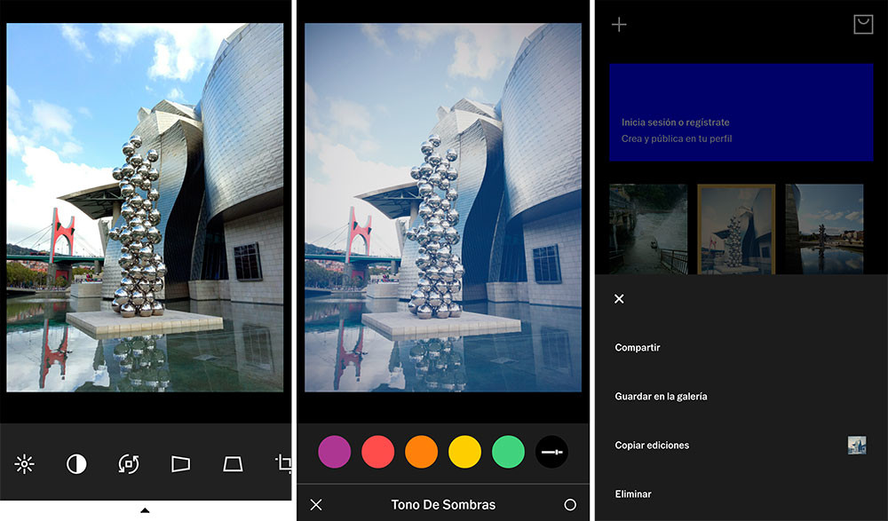The width and height of the screenshot is (888, 521).
Task: Choose the green shadow tint
Action: (508, 452)
